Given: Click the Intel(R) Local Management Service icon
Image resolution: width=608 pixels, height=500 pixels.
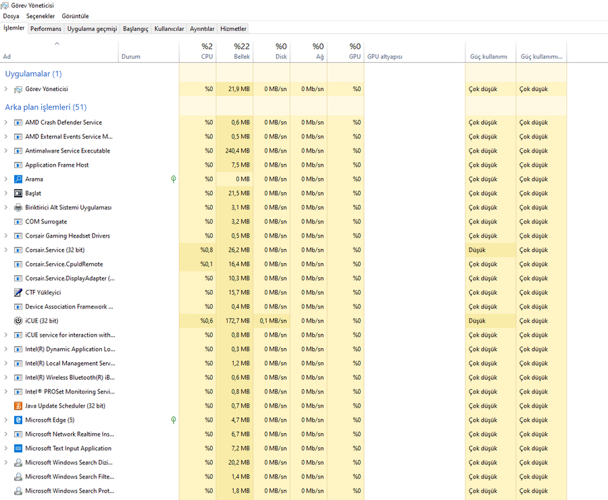Looking at the screenshot, I should (18, 363).
